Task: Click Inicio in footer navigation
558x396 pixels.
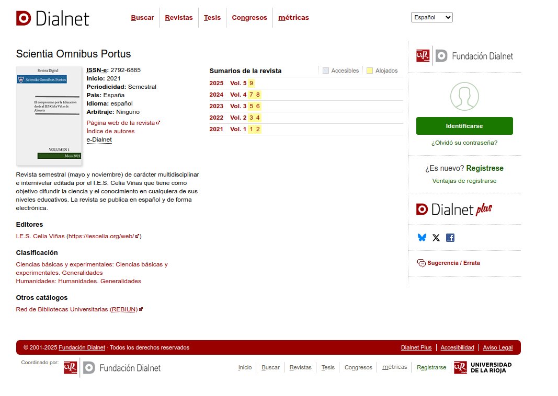Action: coord(245,367)
